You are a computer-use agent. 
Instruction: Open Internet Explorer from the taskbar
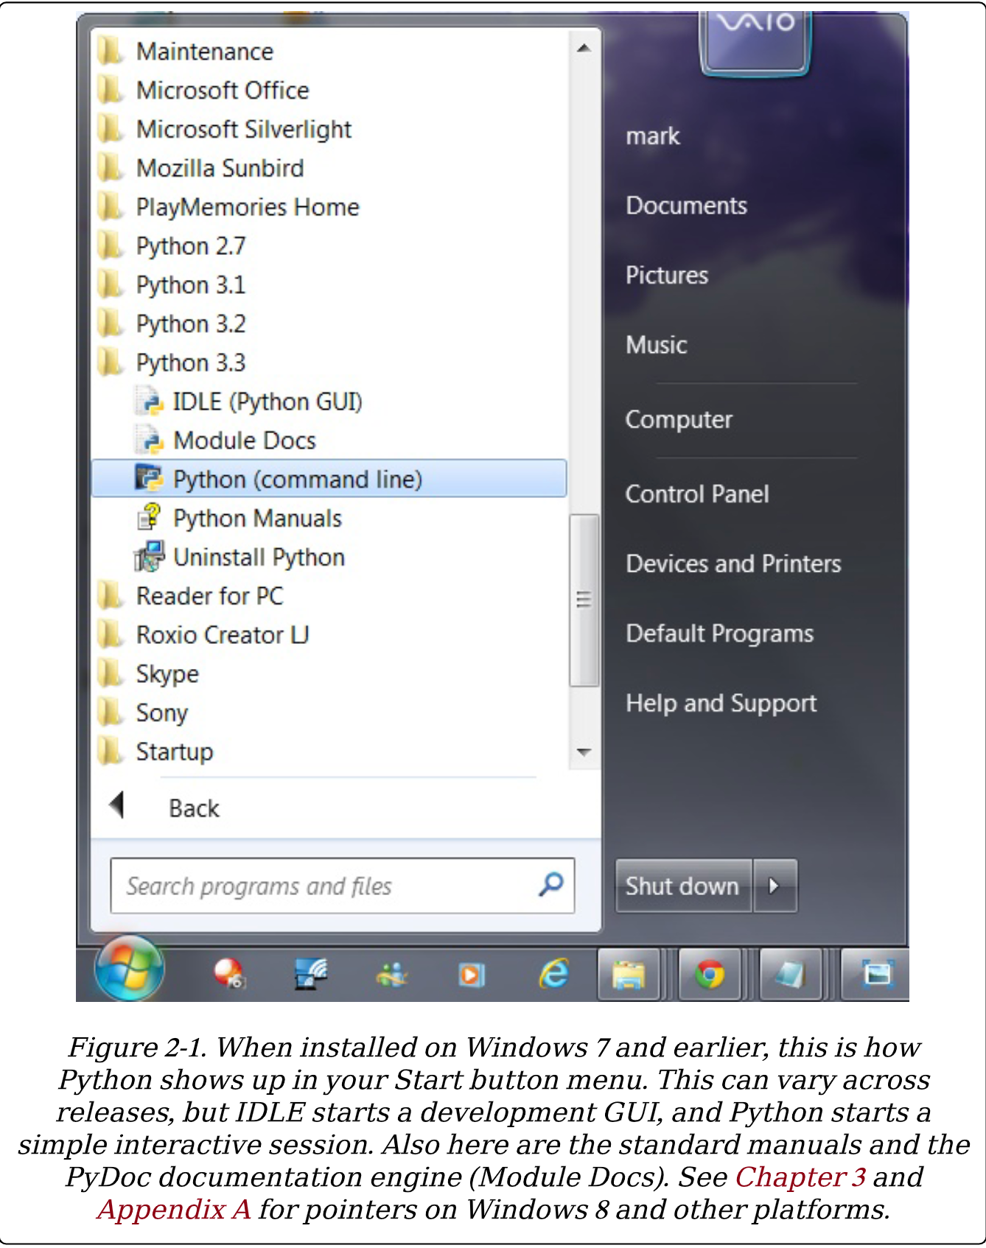coord(553,974)
